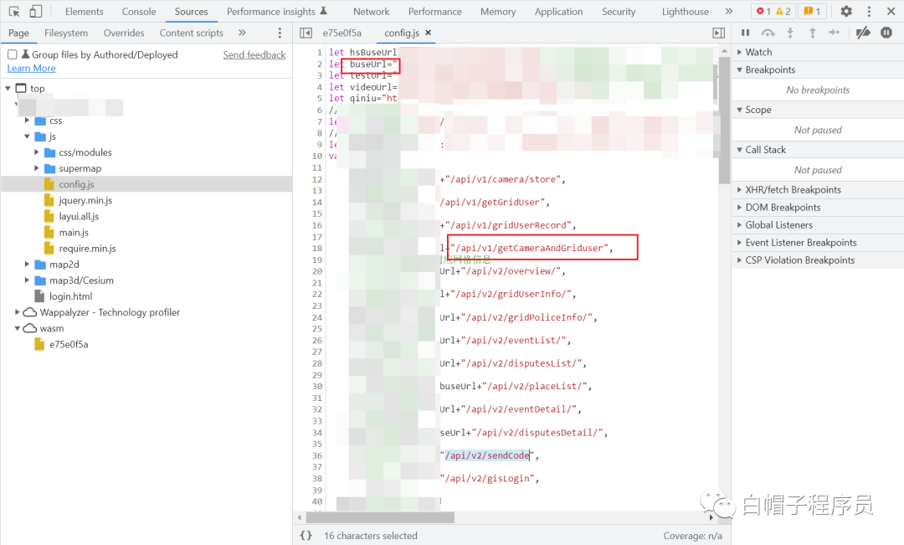904x545 pixels.
Task: Click the issues counter badge
Action: click(812, 11)
